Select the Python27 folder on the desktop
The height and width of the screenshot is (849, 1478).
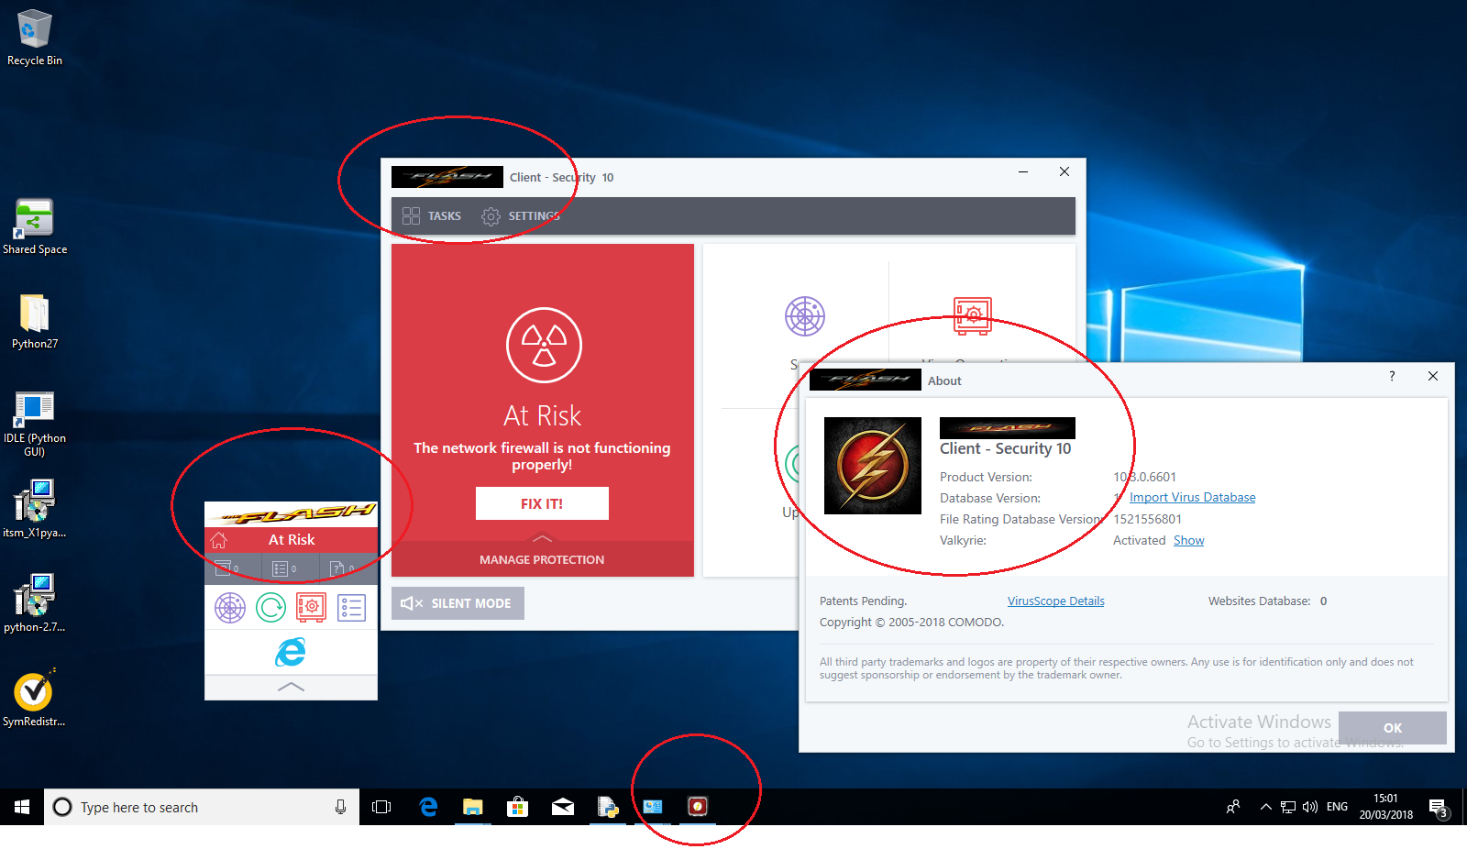pyautogui.click(x=35, y=322)
